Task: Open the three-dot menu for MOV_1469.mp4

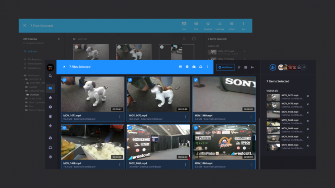Action: click(251, 117)
